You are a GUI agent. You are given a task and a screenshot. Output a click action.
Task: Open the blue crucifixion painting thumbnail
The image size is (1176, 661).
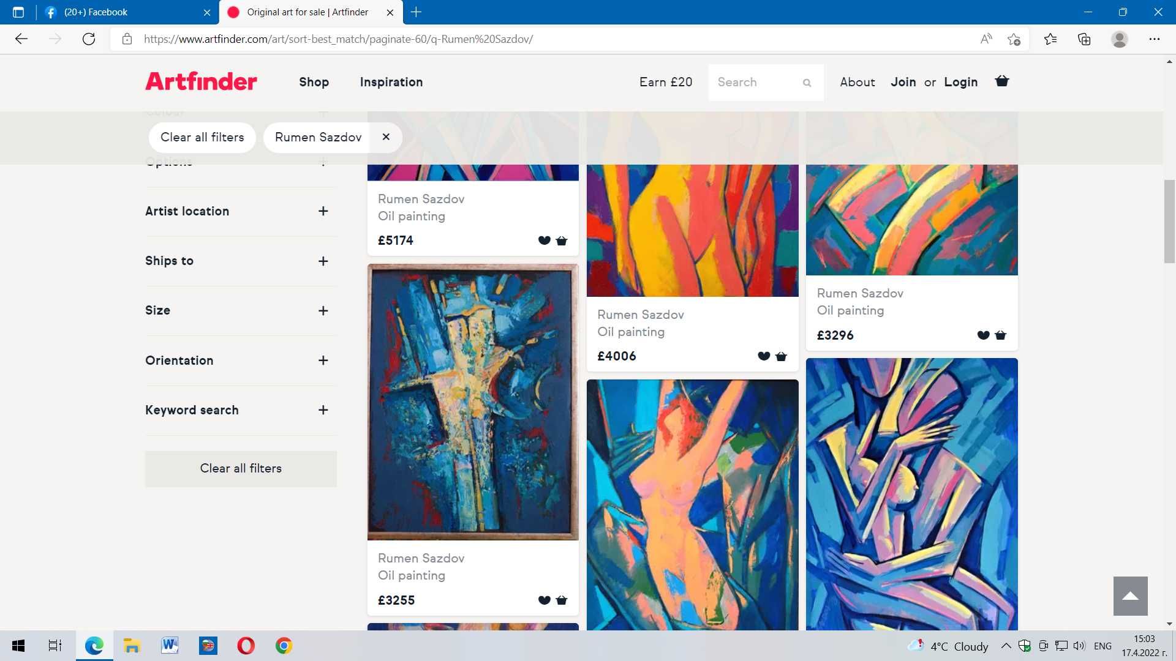pyautogui.click(x=473, y=402)
